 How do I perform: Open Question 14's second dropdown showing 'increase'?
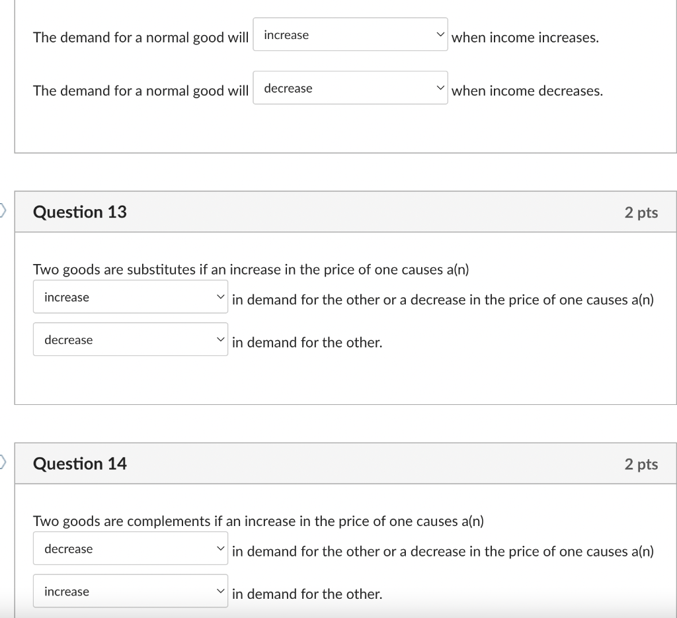(x=130, y=592)
